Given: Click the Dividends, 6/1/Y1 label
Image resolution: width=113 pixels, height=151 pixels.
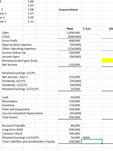Looking at the screenshot, I should 14,81.
